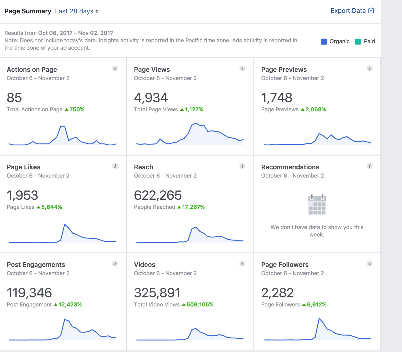Select the Page Summary section header
Viewport: 402px width, 352px height.
28,11
